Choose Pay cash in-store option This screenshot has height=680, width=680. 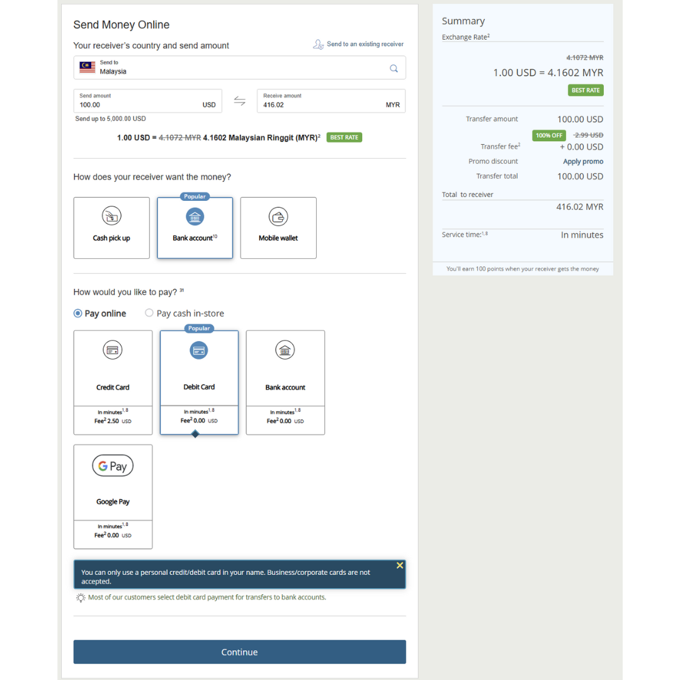[149, 313]
